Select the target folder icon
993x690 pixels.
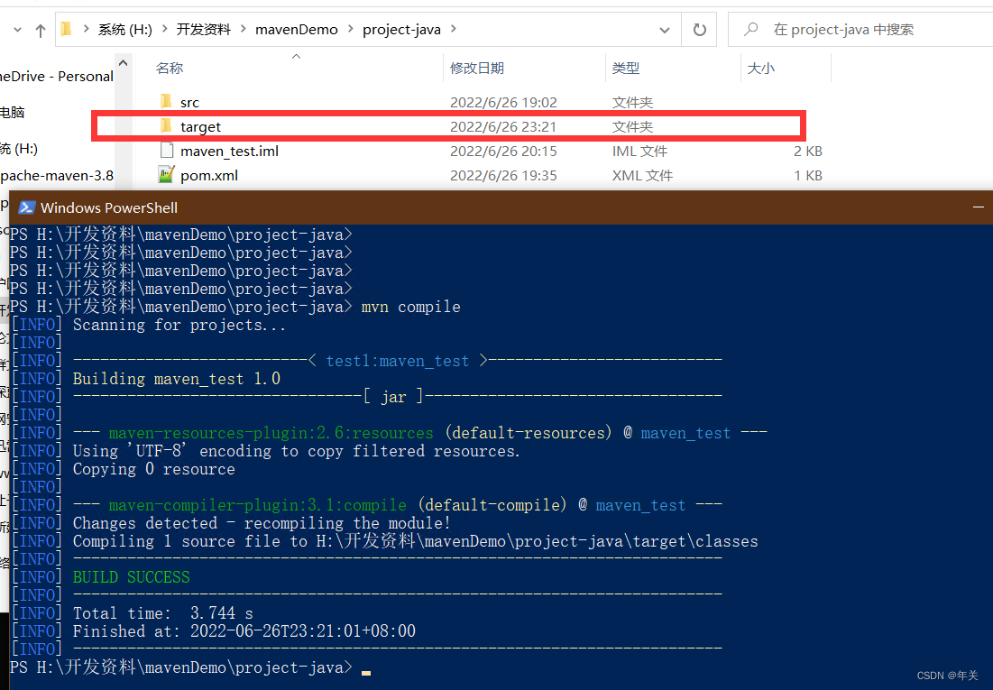tap(167, 126)
